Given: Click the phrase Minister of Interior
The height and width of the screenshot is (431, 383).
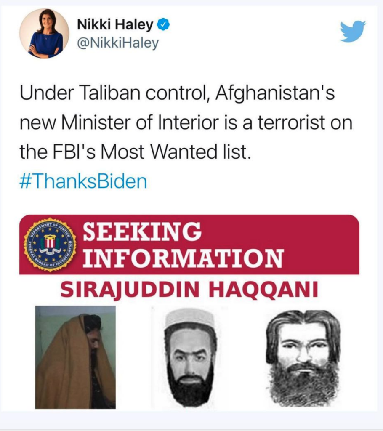Looking at the screenshot, I should coord(140,122).
